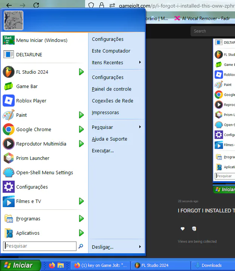Expand Pesquisar submenu

pyautogui.click(x=140, y=127)
